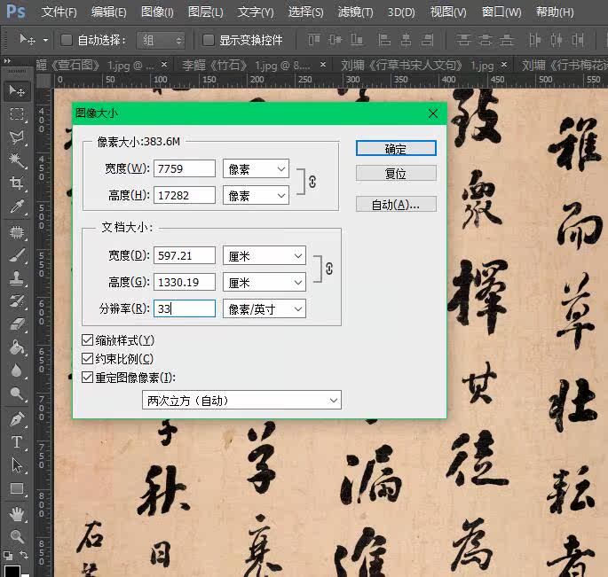
Task: Select the Move tool in toolbox
Action: pyautogui.click(x=16, y=91)
